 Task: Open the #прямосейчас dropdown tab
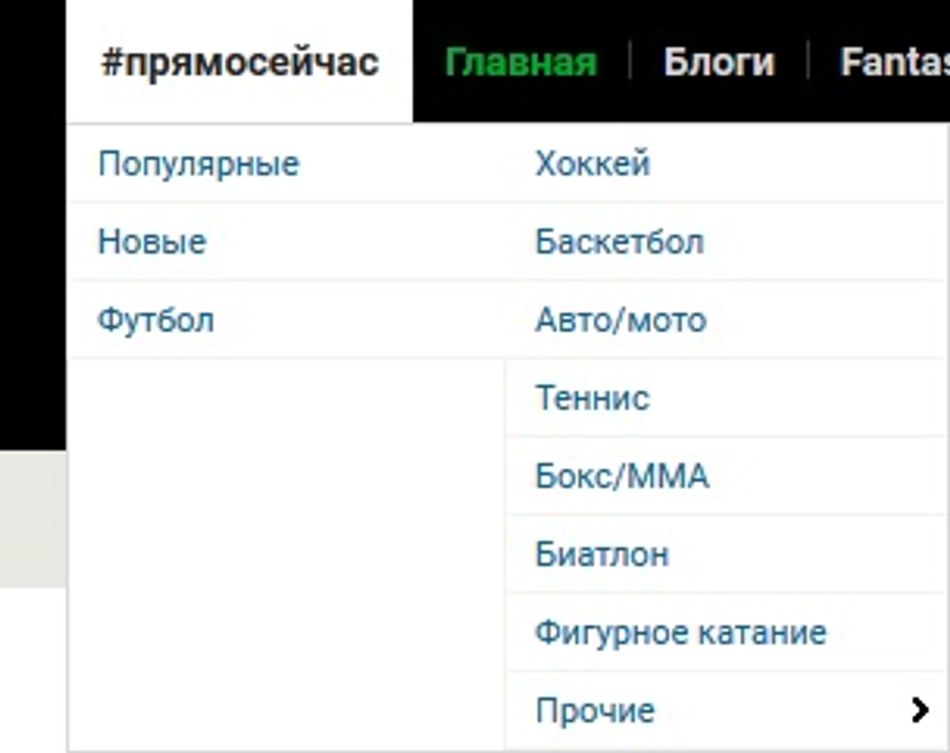239,62
